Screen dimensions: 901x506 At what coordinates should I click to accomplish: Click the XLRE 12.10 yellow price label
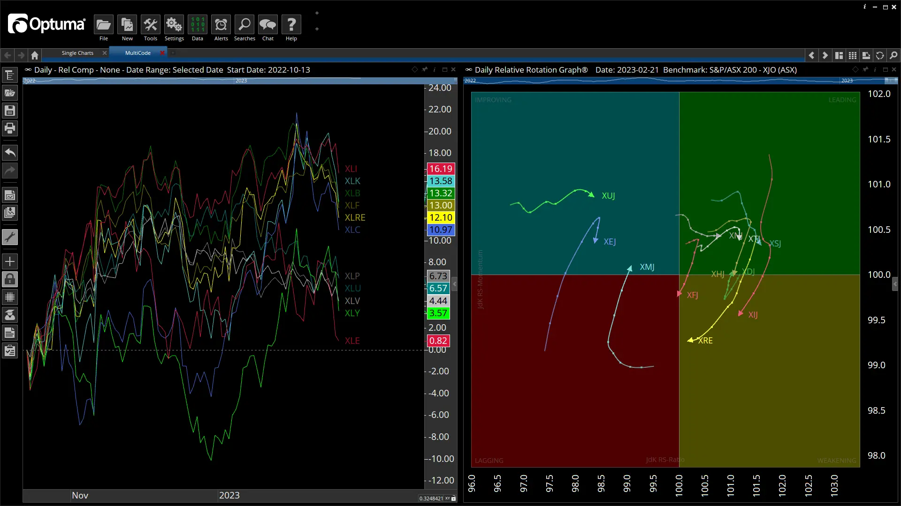coord(441,217)
